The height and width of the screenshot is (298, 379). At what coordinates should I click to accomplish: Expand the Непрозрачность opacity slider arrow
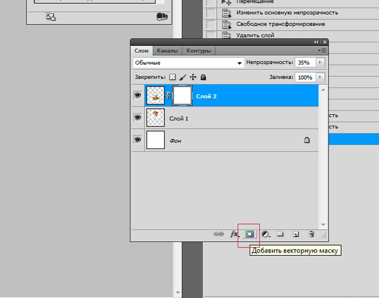(x=320, y=63)
